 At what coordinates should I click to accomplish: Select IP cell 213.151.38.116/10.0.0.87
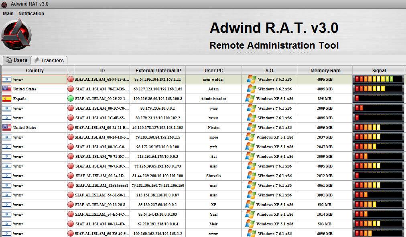point(158,195)
